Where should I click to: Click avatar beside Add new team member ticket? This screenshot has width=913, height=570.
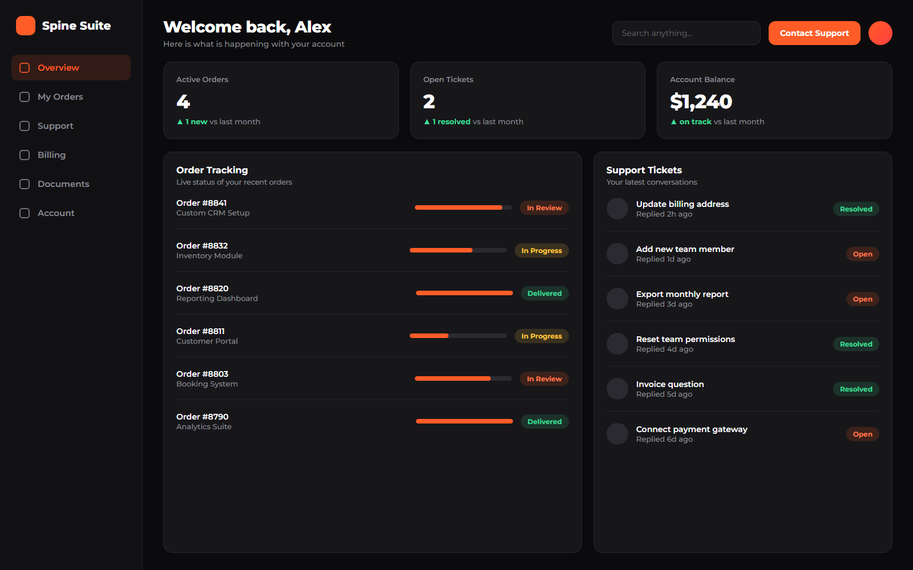coord(617,254)
